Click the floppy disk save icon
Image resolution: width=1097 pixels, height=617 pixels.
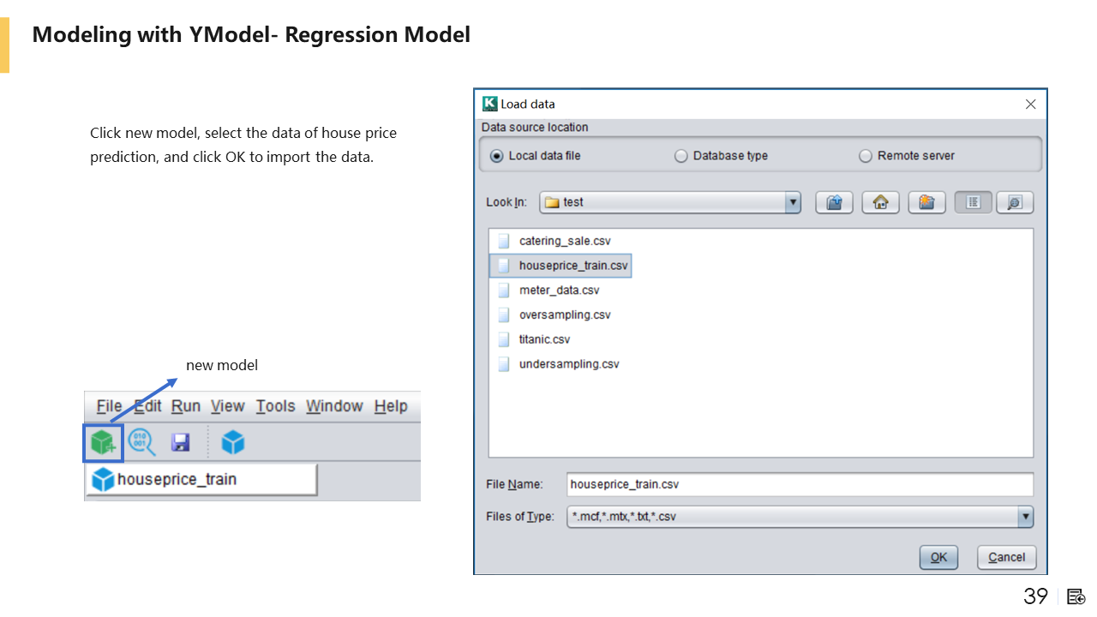click(180, 442)
